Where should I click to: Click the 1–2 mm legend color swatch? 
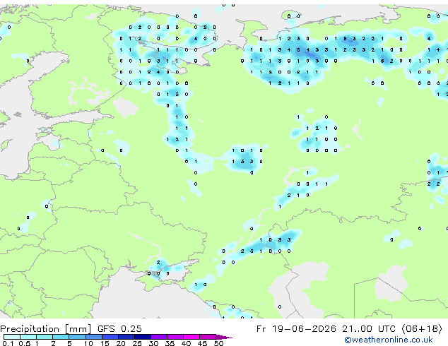tap(45, 337)
